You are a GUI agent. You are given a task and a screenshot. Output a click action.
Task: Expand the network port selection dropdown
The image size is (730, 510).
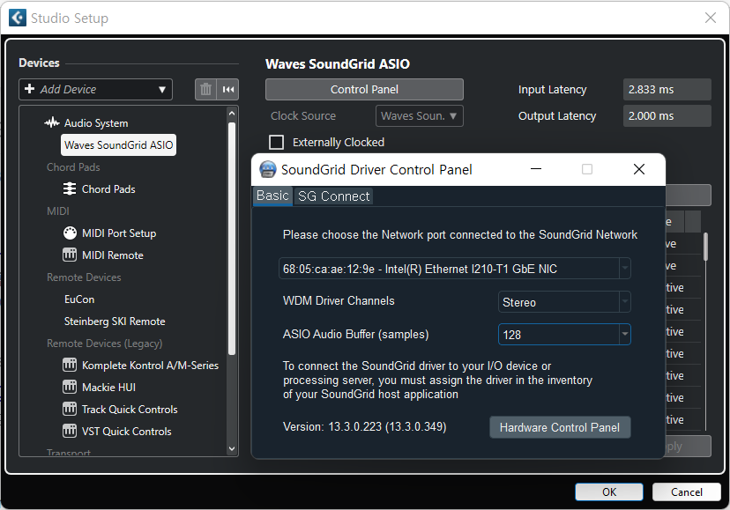(624, 269)
